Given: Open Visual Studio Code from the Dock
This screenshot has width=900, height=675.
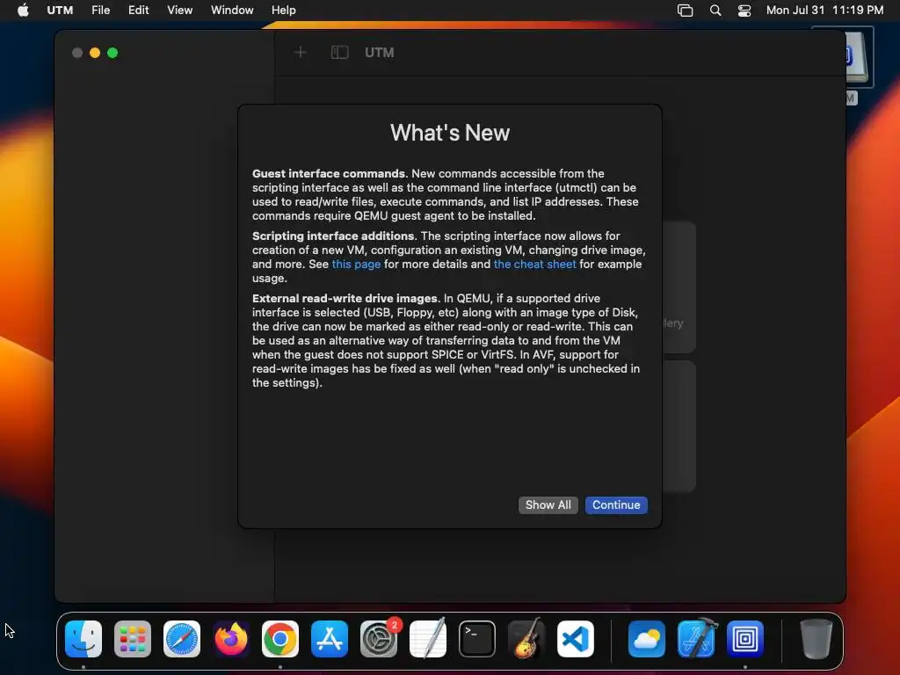Looking at the screenshot, I should click(576, 638).
